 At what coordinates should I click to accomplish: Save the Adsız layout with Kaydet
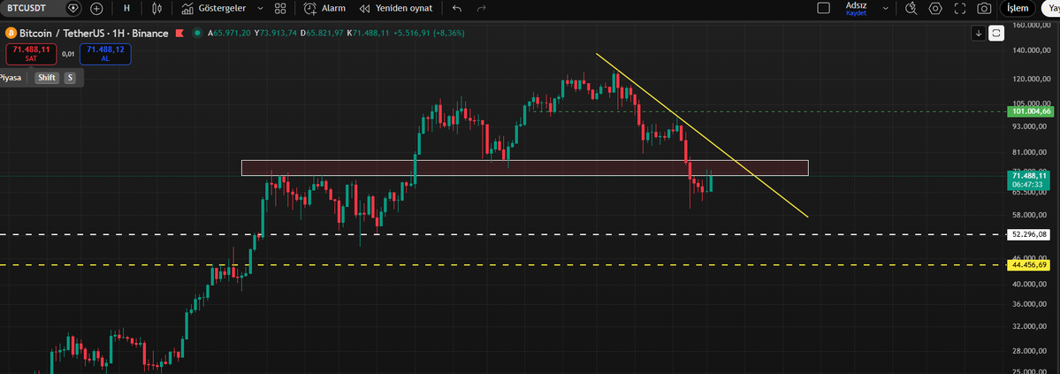coord(856,12)
